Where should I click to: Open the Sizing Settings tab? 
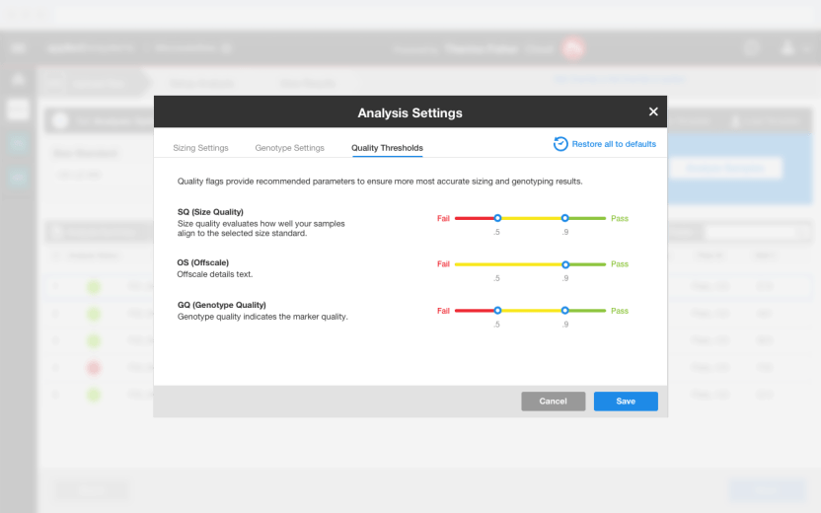200,148
